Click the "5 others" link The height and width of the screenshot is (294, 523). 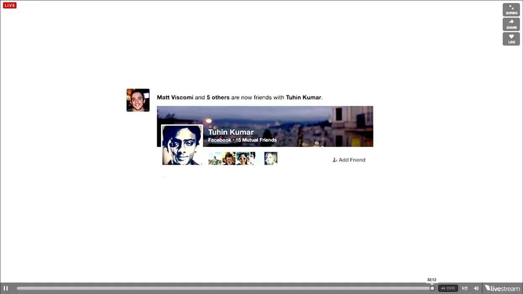(218, 97)
